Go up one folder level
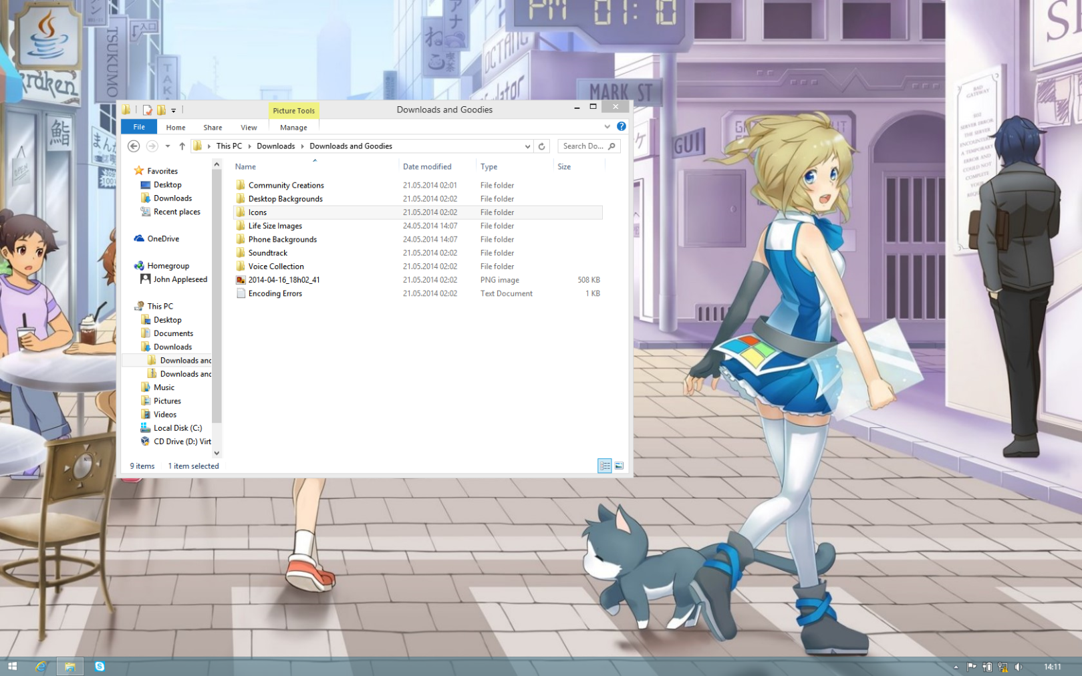The image size is (1082, 676). coord(182,146)
